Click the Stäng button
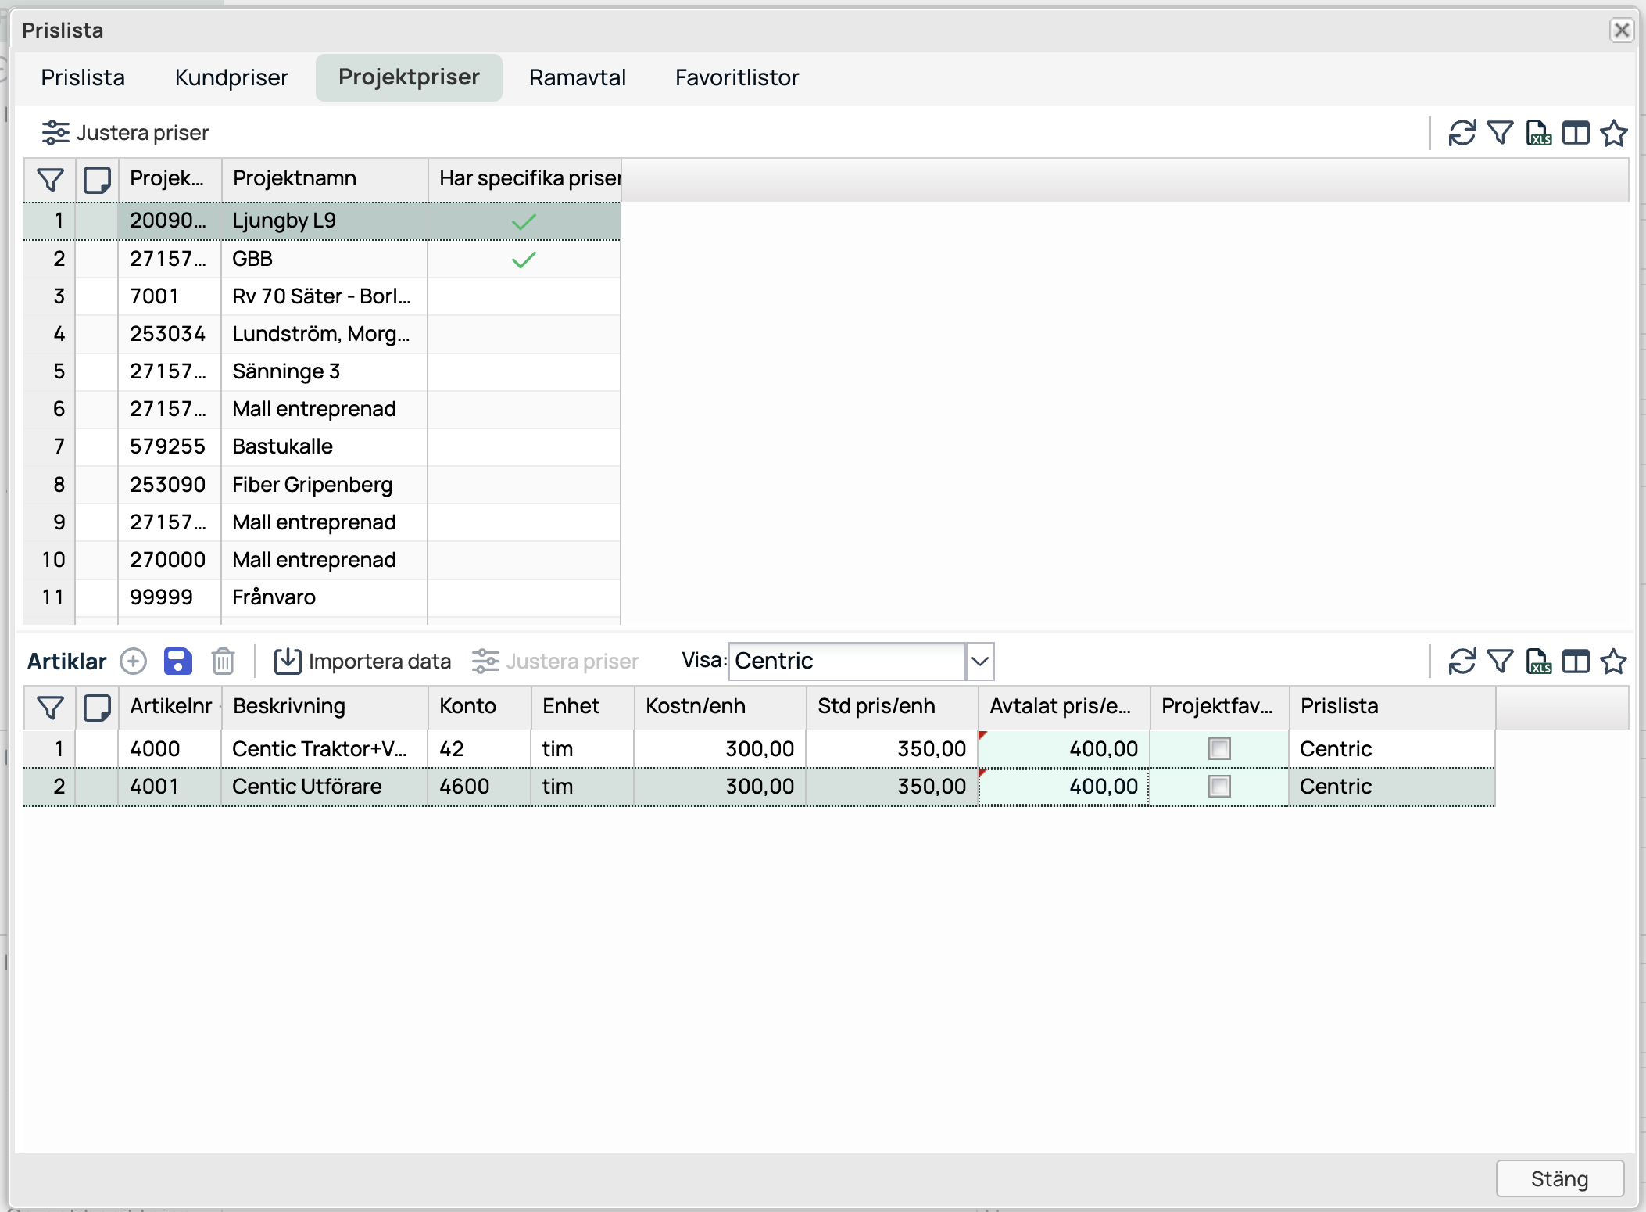The width and height of the screenshot is (1646, 1212). (x=1559, y=1178)
